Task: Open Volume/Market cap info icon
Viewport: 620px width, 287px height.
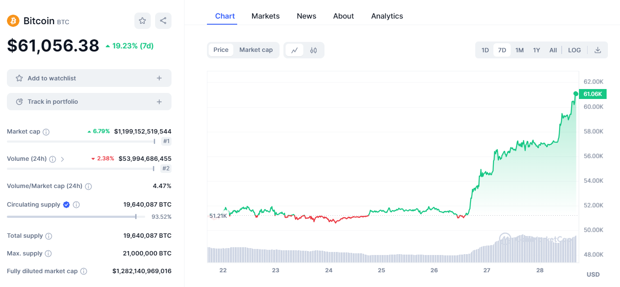Action: pyautogui.click(x=88, y=186)
